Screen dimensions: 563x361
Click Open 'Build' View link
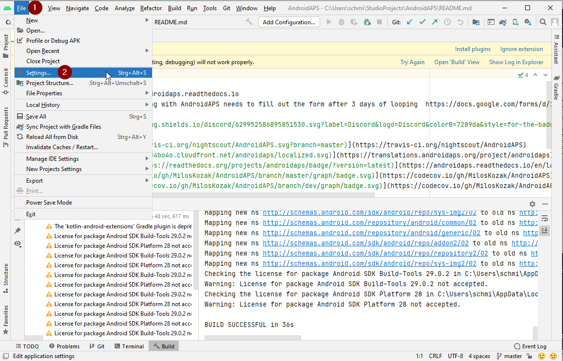click(457, 62)
